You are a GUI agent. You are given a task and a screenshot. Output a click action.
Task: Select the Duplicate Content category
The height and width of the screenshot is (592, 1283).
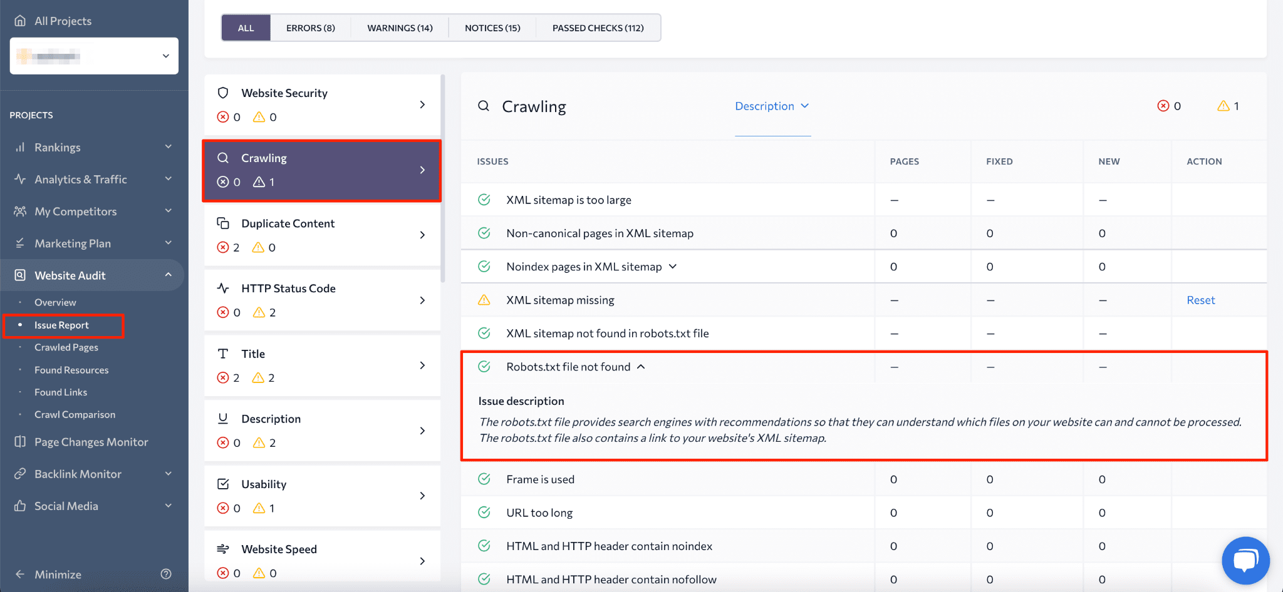click(288, 223)
